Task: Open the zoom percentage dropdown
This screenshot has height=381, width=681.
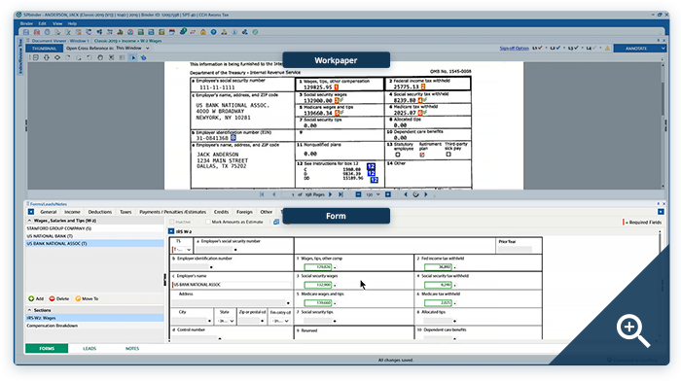Action: pos(377,194)
